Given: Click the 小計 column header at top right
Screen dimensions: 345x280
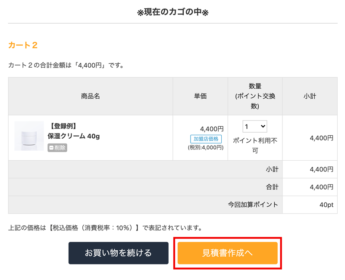Looking at the screenshot, I should pos(310,96).
